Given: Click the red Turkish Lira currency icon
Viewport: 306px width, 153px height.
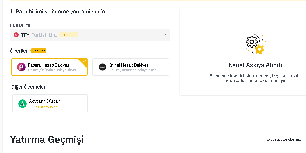Looking at the screenshot, I should coord(16,35).
